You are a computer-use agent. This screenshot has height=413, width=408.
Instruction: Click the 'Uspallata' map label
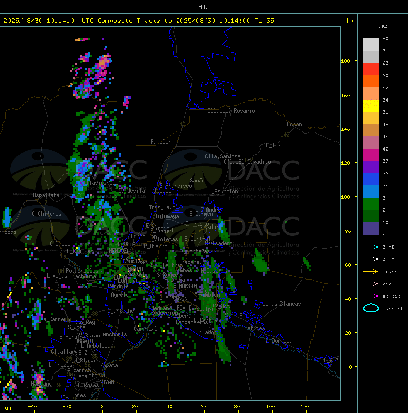46,195
